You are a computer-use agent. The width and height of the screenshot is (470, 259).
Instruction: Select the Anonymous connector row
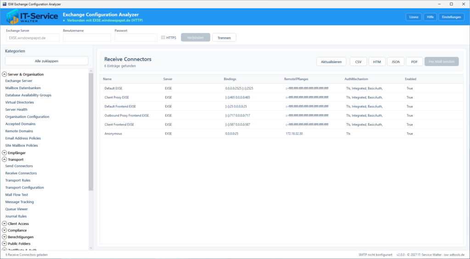[x=281, y=133]
